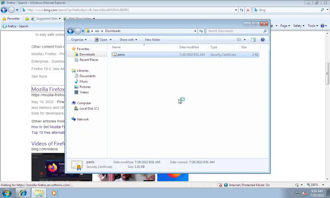Open the IE Favorites button
This screenshot has width=330, height=198.
click(11, 19)
